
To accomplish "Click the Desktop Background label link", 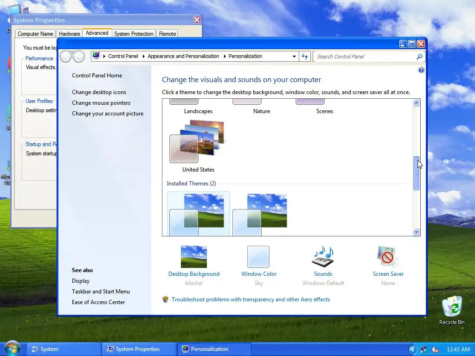I will point(193,274).
